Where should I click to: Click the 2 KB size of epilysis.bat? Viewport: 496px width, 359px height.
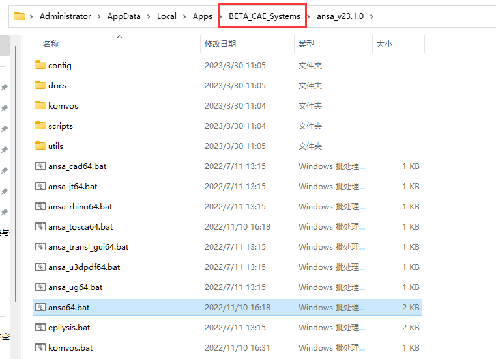(411, 327)
